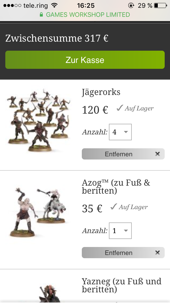This screenshot has height=303, width=170.
Task: Tap the X icon on Azog Entfernen
Action: coord(158,253)
